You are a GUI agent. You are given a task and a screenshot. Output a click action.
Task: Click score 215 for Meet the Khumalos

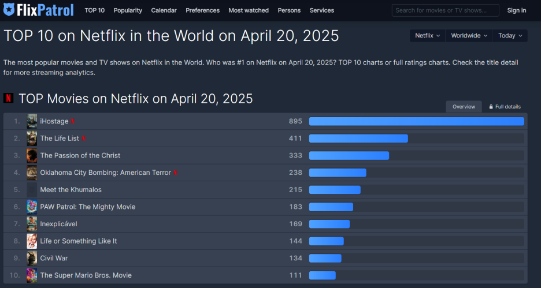(296, 190)
